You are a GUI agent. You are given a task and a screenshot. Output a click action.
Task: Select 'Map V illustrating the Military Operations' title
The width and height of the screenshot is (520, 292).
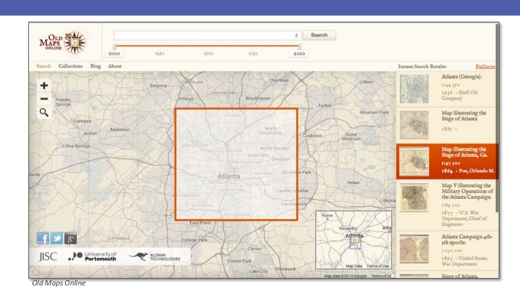[467, 191]
